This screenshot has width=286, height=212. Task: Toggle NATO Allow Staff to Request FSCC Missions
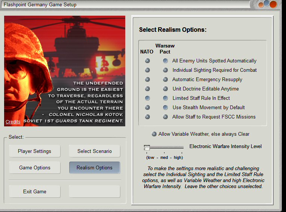(x=147, y=117)
